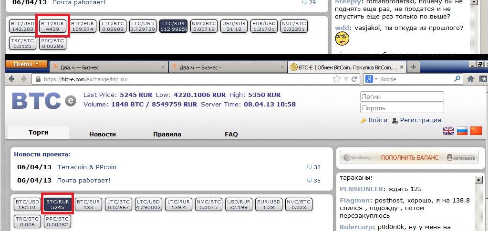Select USD/RUR pair priced 32.199
Viewport: 488px width, 231px height.
pos(239,204)
